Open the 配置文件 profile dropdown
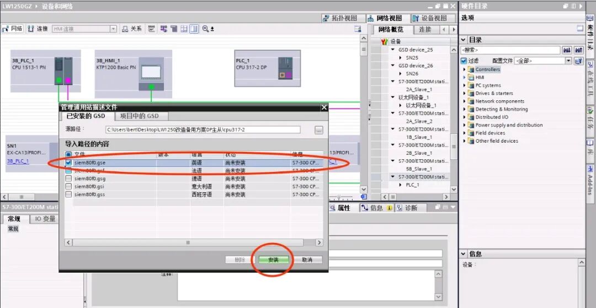 pos(568,61)
